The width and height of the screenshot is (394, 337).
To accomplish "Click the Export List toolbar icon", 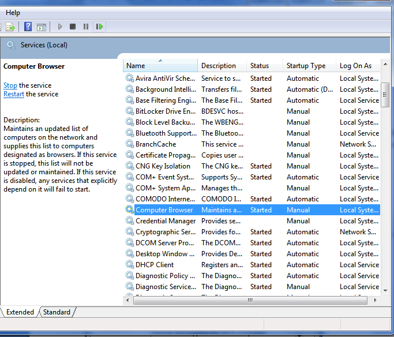I will coord(10,27).
